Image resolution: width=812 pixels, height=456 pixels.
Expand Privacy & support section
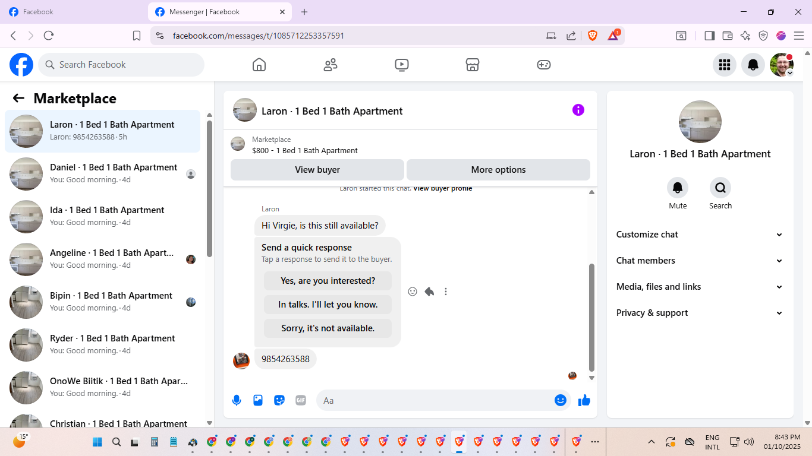tap(700, 313)
